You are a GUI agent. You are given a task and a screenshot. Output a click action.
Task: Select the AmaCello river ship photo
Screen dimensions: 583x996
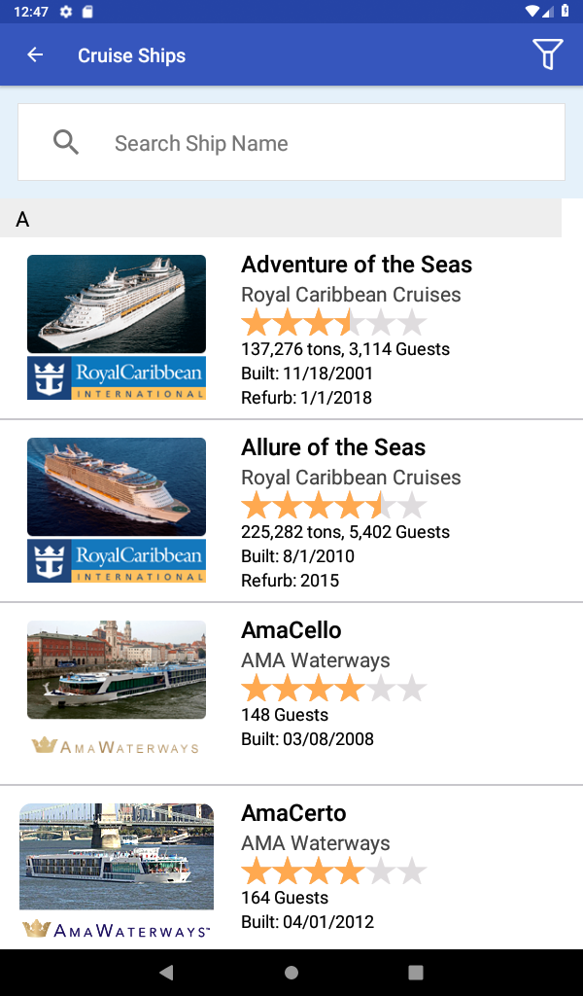tap(117, 669)
